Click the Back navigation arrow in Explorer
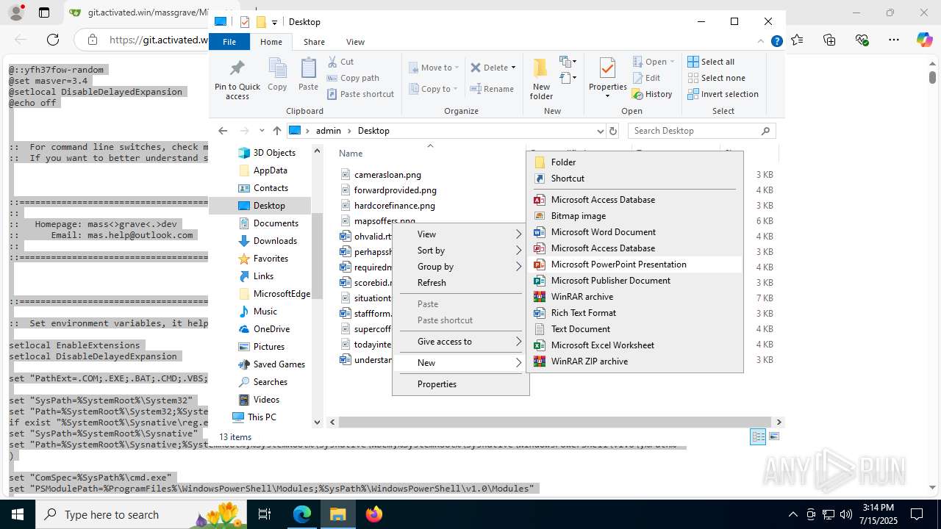The image size is (941, 529). [x=223, y=131]
